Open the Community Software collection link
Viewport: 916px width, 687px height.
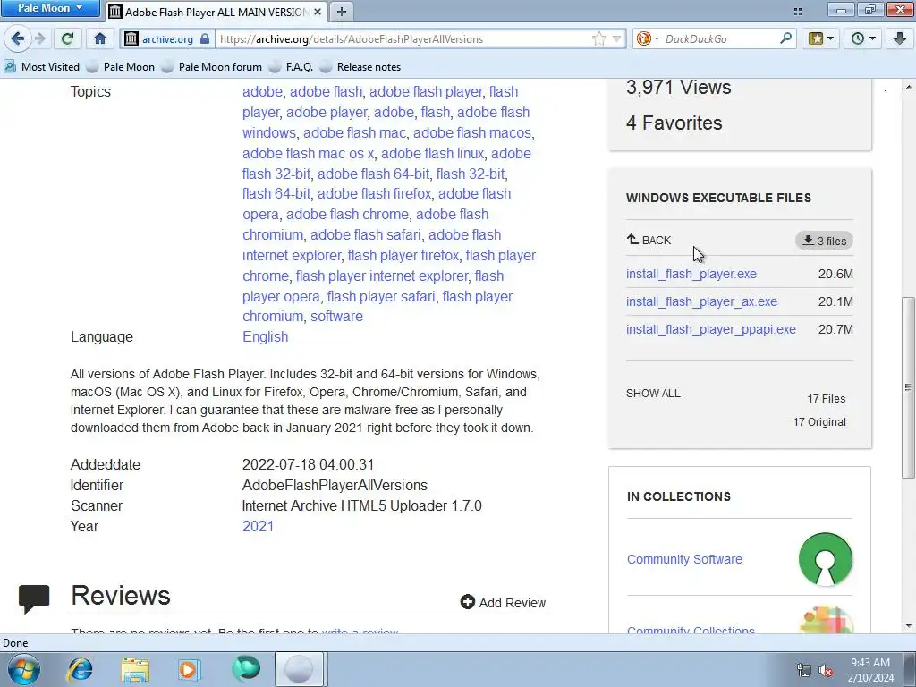click(x=684, y=559)
